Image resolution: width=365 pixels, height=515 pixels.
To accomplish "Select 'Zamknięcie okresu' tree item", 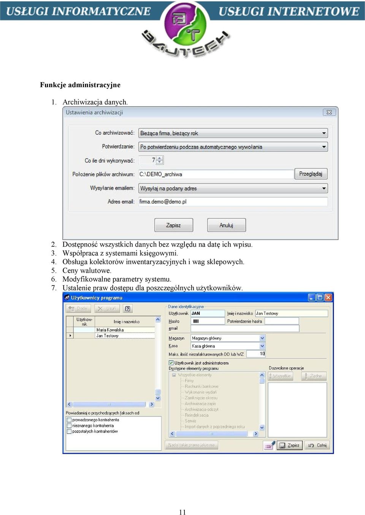I will pyautogui.click(x=201, y=398).
